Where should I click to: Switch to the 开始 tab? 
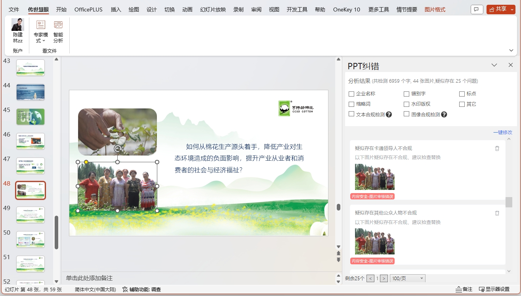(61, 9)
